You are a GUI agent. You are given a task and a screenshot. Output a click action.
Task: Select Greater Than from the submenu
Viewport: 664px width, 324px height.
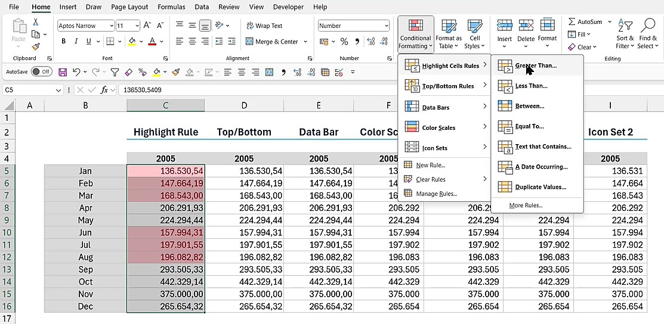click(535, 66)
